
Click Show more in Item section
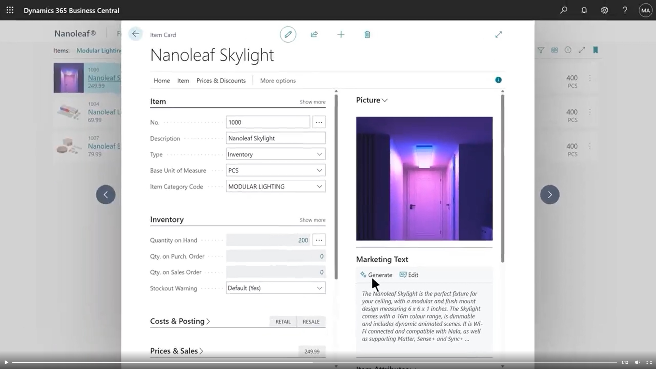[313, 102]
